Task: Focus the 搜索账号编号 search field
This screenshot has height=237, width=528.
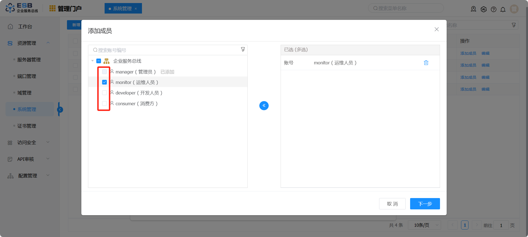Action: pyautogui.click(x=166, y=50)
